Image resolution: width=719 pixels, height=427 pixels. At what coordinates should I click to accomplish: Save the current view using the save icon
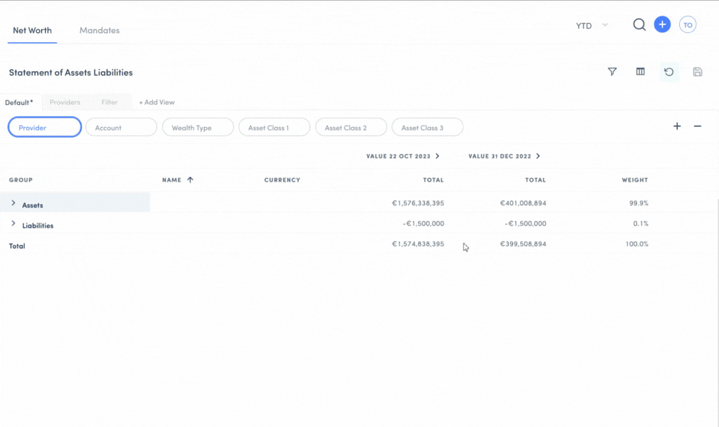697,72
